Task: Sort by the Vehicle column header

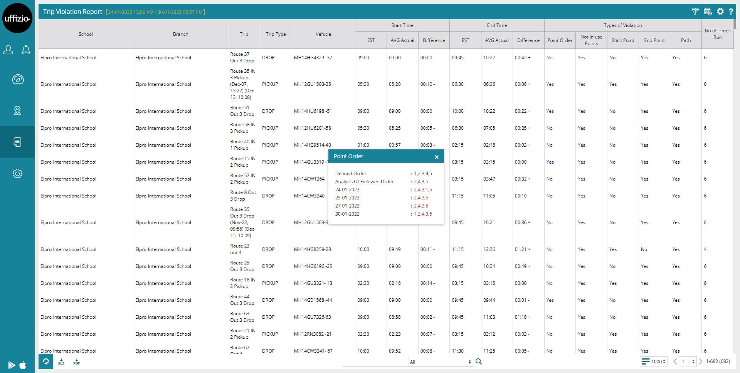Action: (323, 34)
